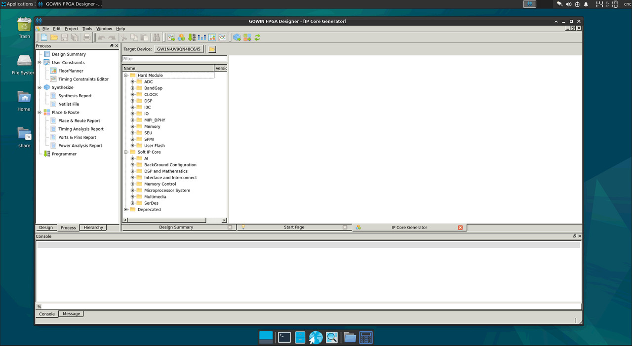Click the Filter input field
This screenshot has width=632, height=346.
point(174,59)
